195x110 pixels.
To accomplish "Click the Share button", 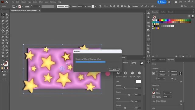I will pyautogui.click(x=162, y=2).
